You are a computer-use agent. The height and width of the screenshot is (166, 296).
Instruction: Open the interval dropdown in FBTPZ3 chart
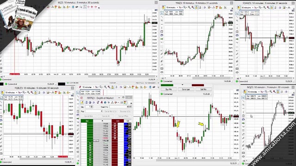tap(93, 87)
